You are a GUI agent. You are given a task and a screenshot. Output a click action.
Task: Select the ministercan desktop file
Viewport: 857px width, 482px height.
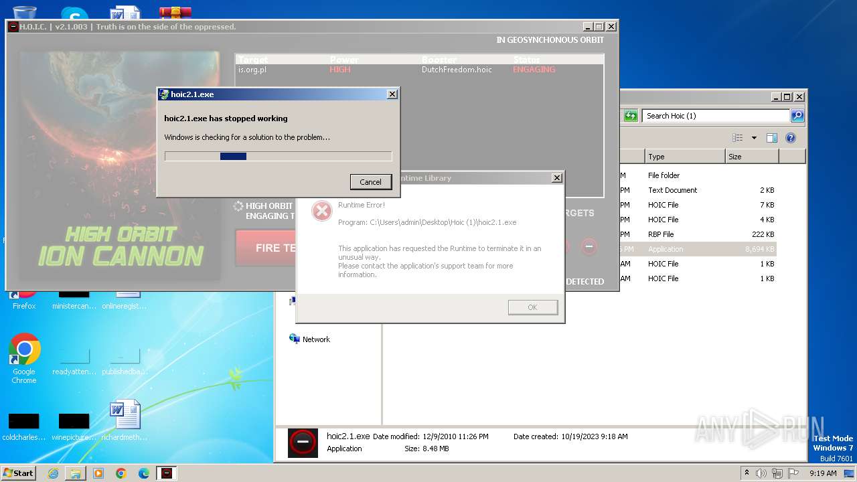click(74, 300)
